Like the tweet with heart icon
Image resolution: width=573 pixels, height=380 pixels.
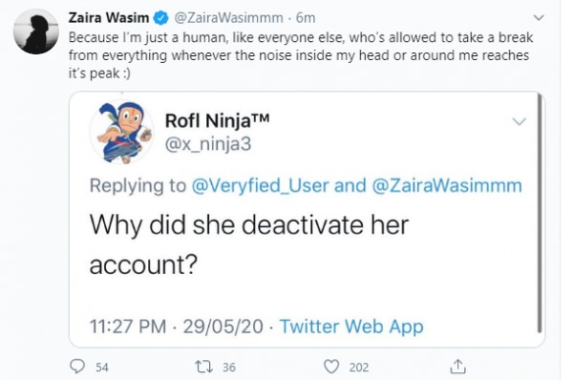point(331,367)
